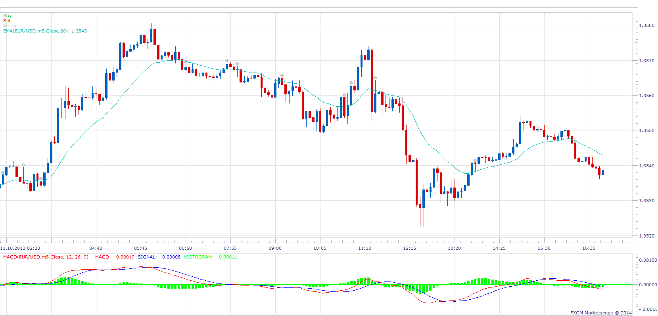Click the 14:25 time axis label

[499, 248]
